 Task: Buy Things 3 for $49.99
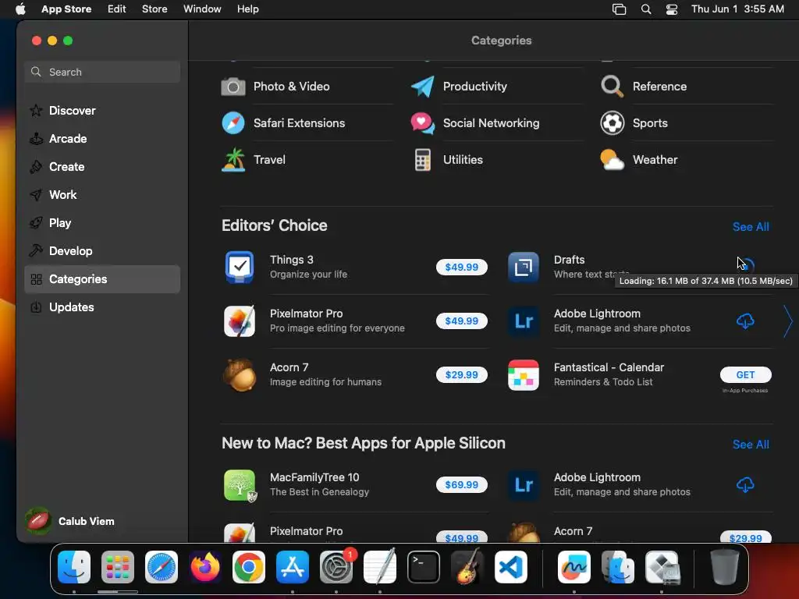pos(462,267)
